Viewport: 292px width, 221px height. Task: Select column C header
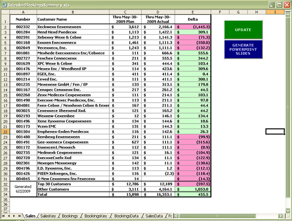[x=125, y=12]
